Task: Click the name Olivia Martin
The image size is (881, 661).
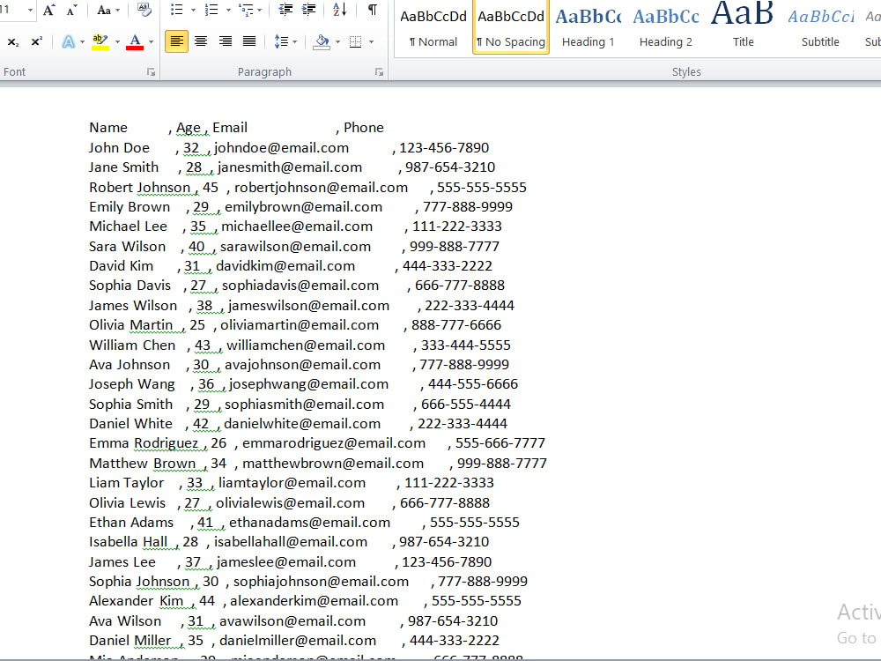Action: pyautogui.click(x=131, y=325)
